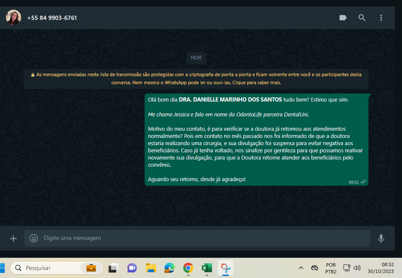
Task: Click the briefcase icon in the search box
Action: [91, 268]
